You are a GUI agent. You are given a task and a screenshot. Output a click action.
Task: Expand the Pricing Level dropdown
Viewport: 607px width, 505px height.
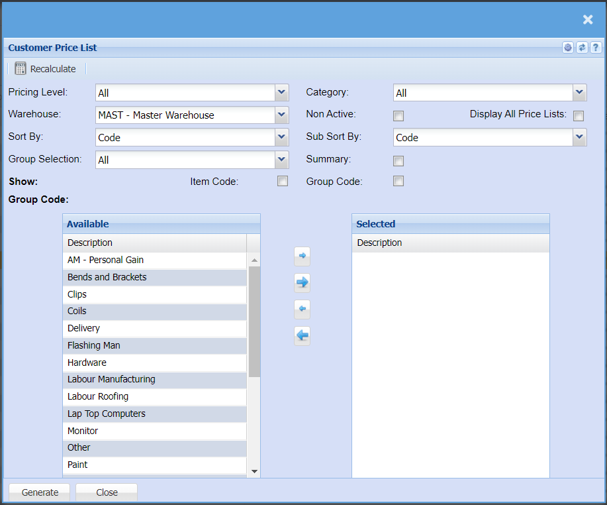[282, 93]
